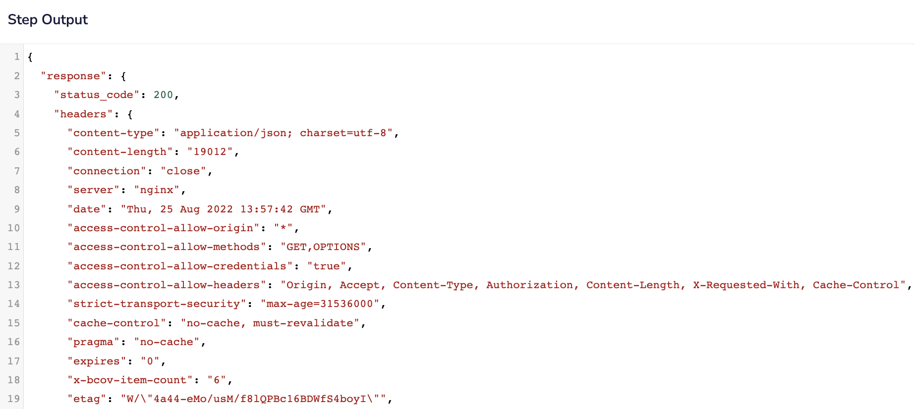
Task: Click the "no-cache, must-revalidate" value
Action: coord(270,323)
